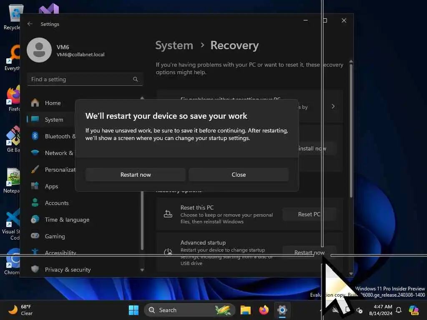
Task: Open the Copilot Preview taskbar icon
Action: (414, 310)
